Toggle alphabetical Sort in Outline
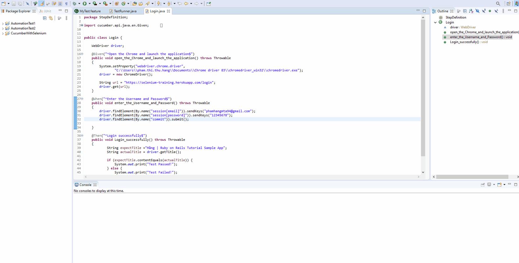This screenshot has height=263, width=519. click(471, 11)
